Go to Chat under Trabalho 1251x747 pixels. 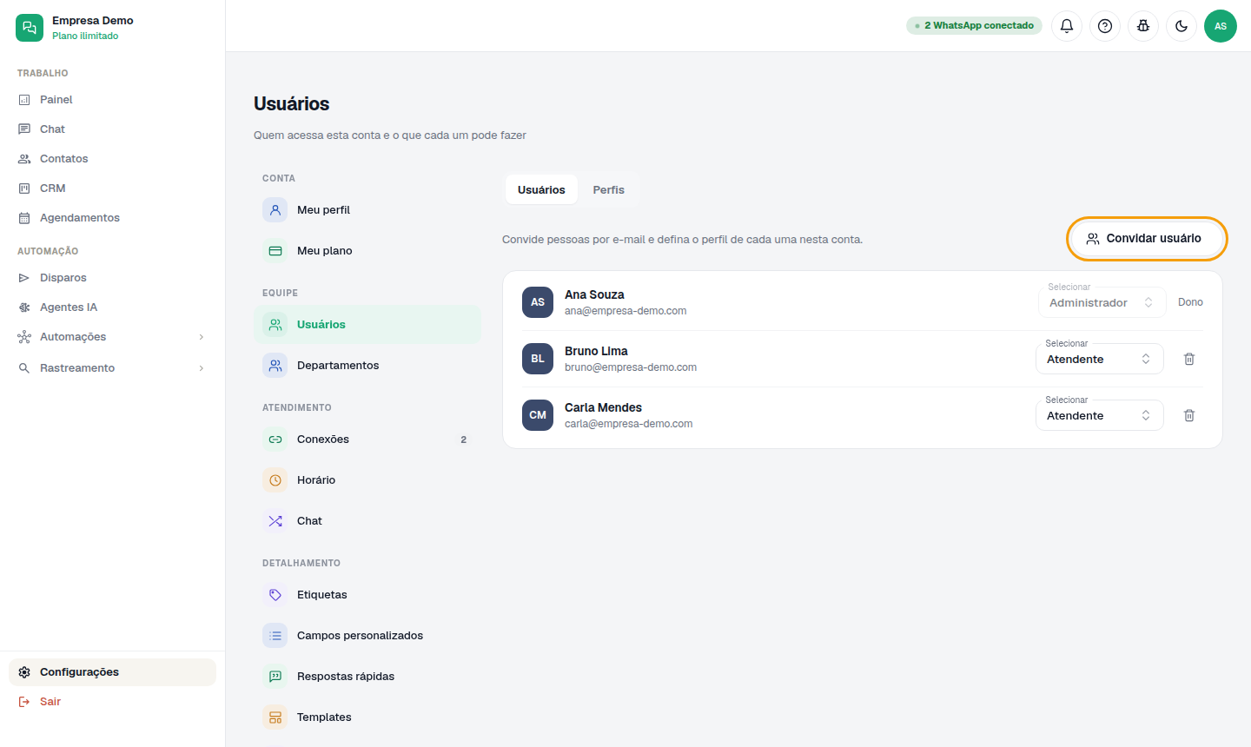(112, 129)
